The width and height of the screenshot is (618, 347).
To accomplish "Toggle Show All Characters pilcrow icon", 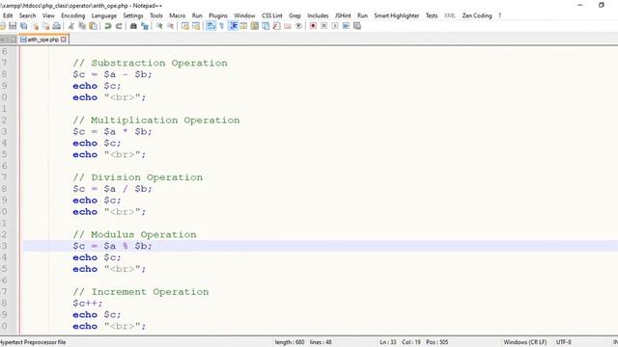I will coord(221,26).
